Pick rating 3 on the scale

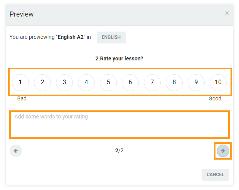pos(64,82)
